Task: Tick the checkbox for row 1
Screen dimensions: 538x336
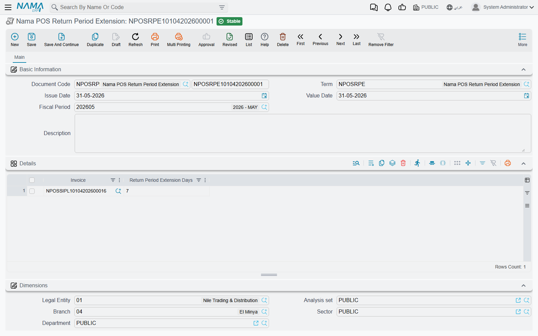Action: [x=32, y=191]
